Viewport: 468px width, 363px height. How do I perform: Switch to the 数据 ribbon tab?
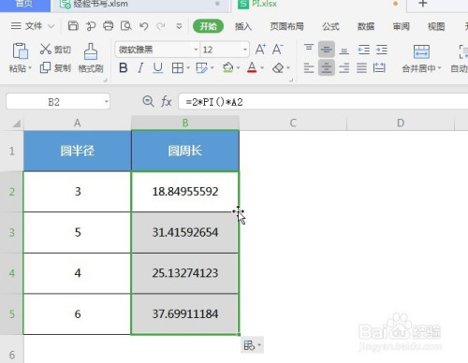366,26
